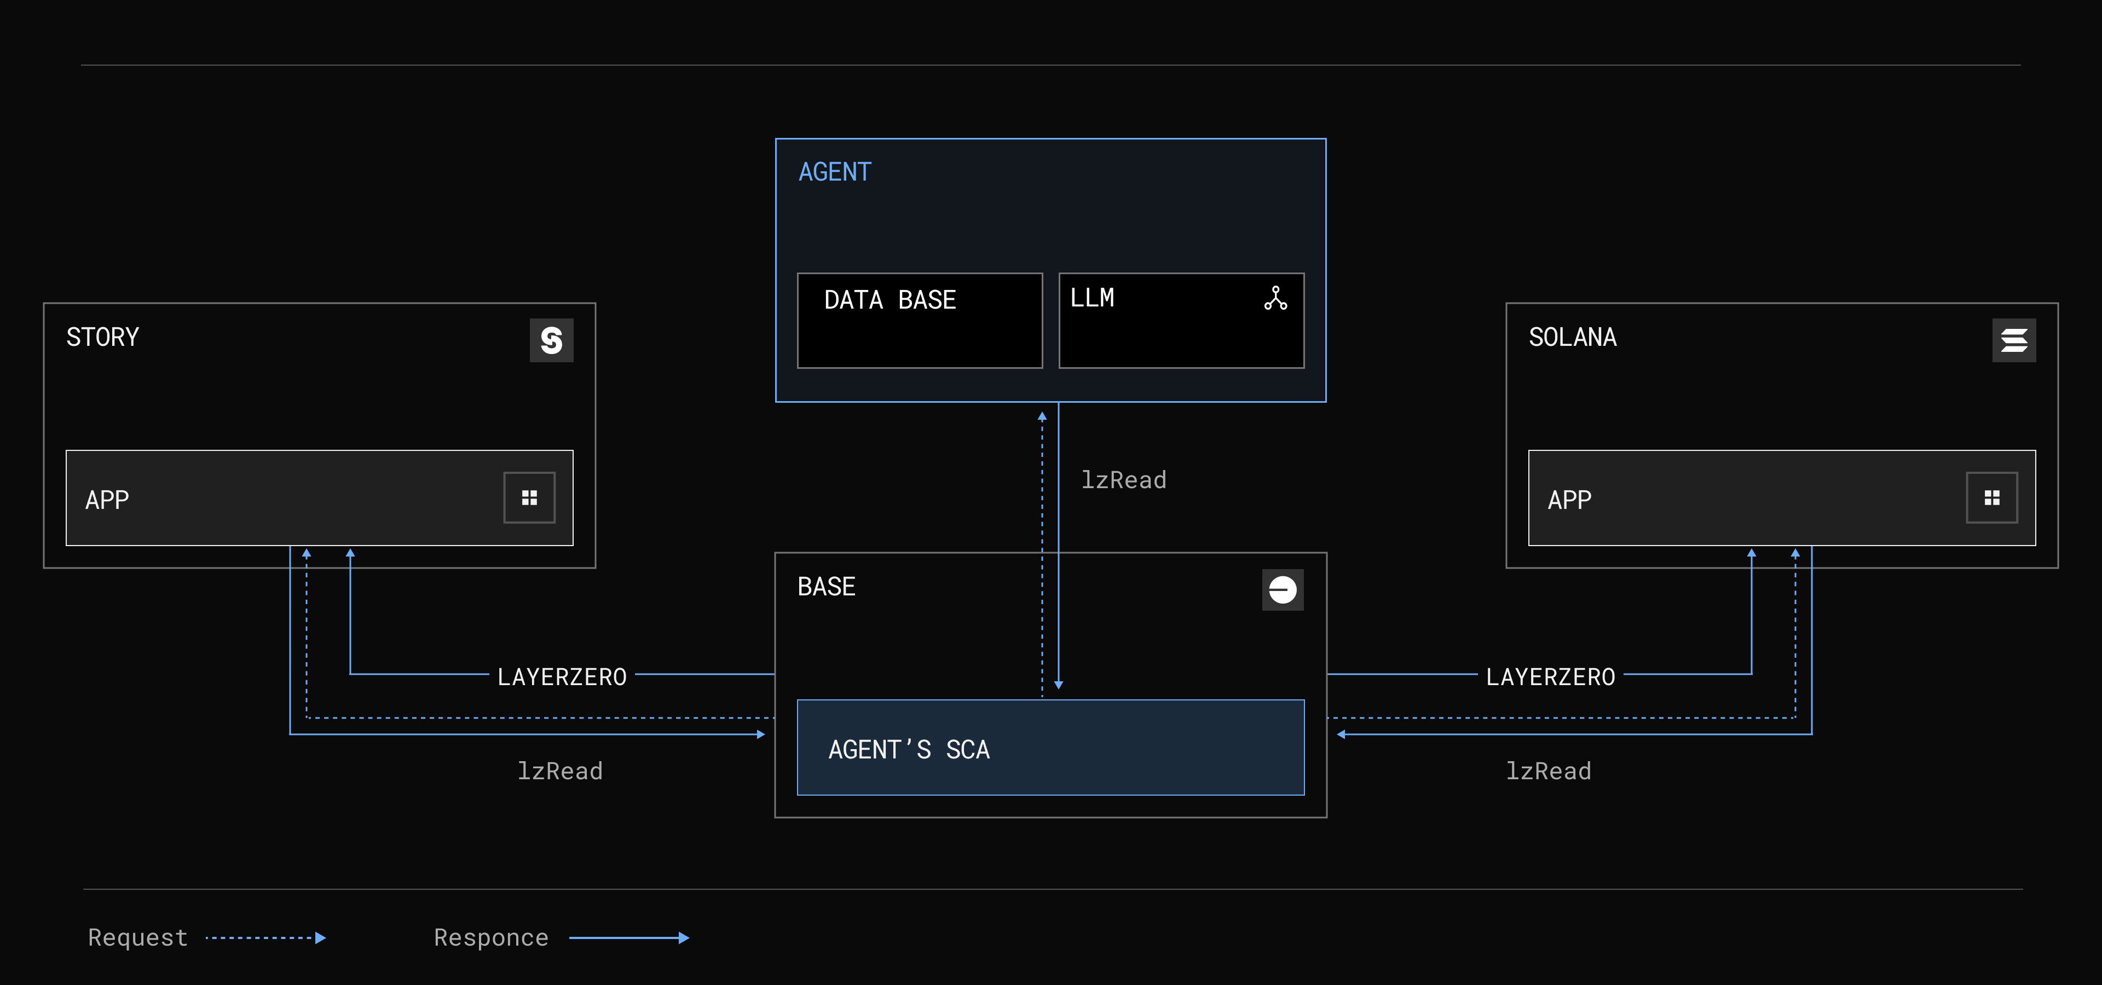Click the SOLANA chain title
2102x985 pixels.
[x=1573, y=337]
